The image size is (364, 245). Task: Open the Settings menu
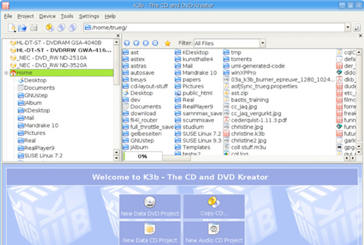[89, 16]
